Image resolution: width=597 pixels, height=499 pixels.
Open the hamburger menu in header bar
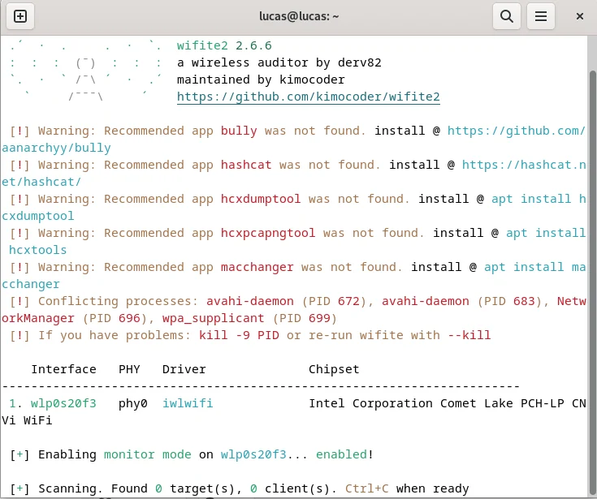pos(541,16)
